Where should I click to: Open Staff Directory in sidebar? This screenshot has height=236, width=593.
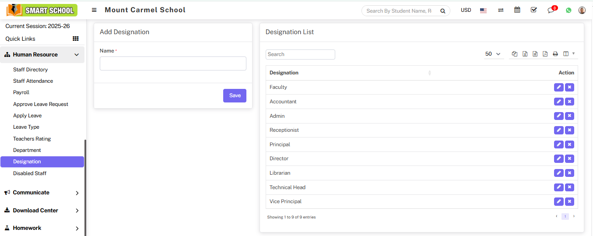tap(30, 70)
